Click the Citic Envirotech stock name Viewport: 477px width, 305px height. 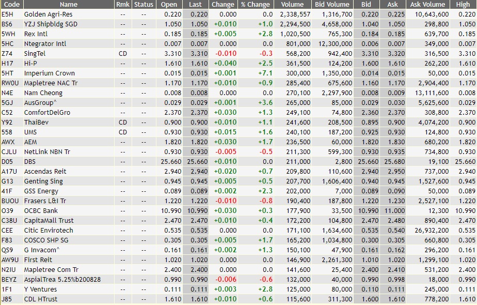coord(49,231)
